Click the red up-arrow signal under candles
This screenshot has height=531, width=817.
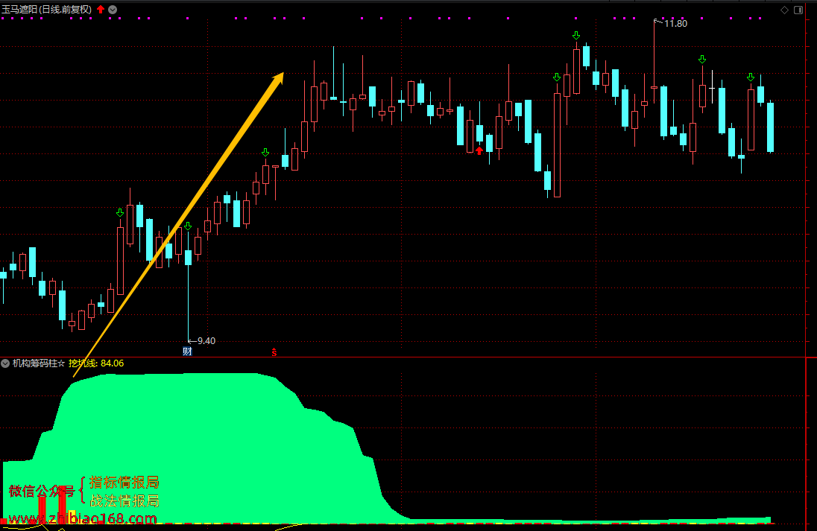click(479, 151)
